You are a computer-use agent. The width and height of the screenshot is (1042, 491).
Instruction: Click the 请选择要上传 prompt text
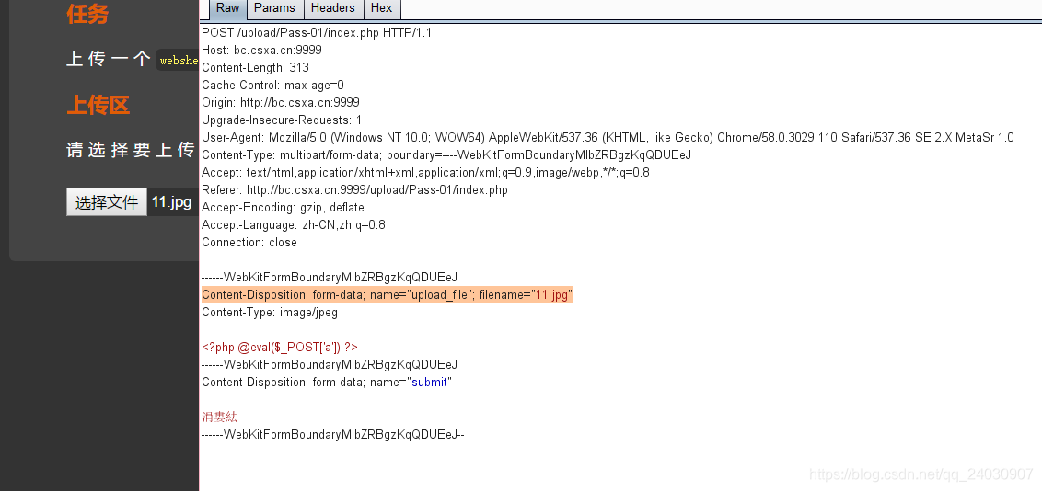point(131,150)
